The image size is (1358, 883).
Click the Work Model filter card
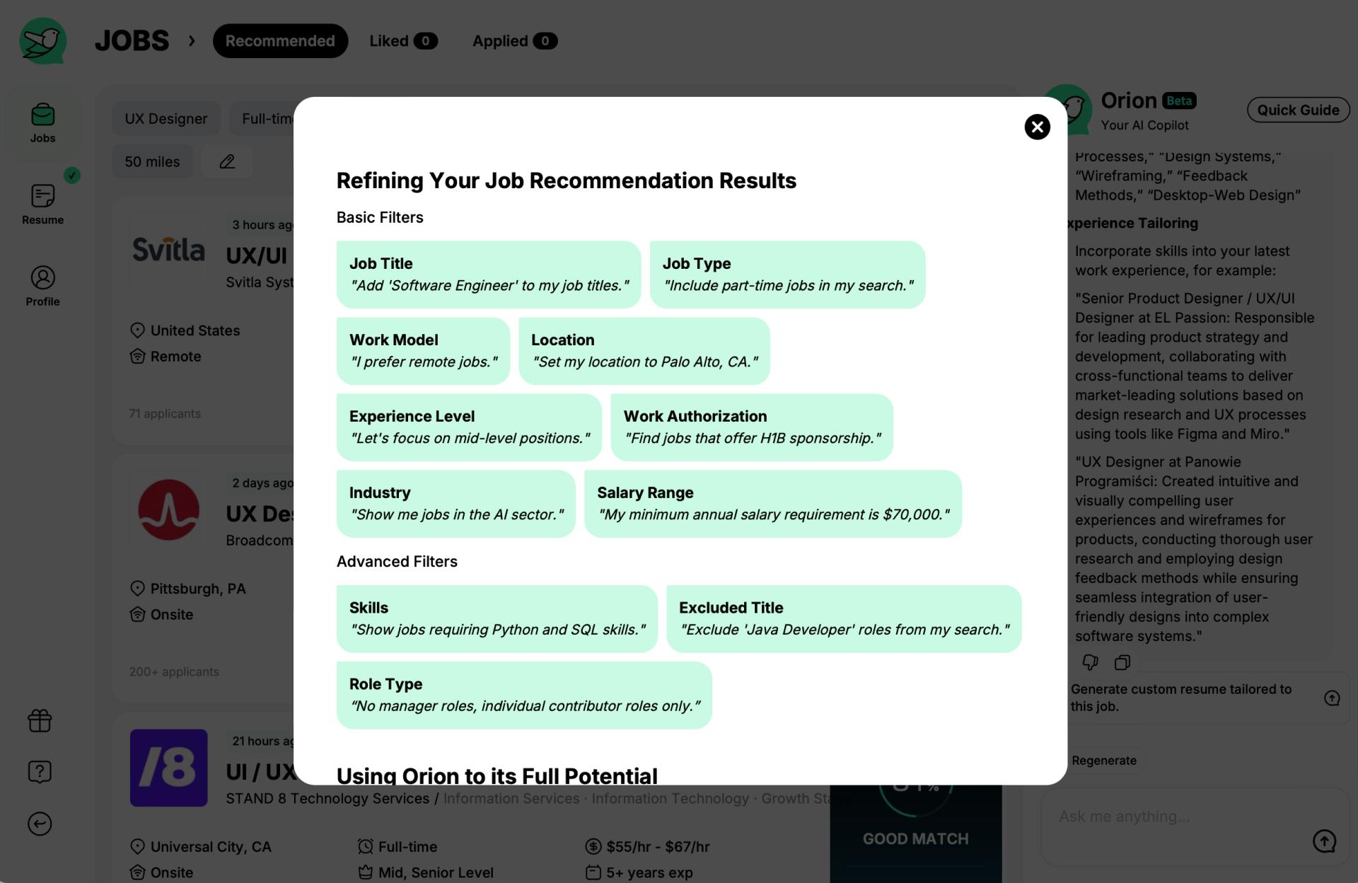(423, 350)
